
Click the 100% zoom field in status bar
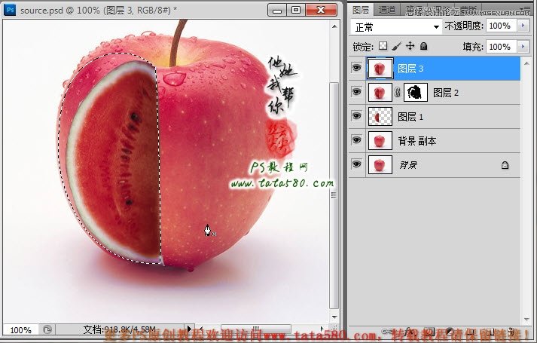point(21,330)
